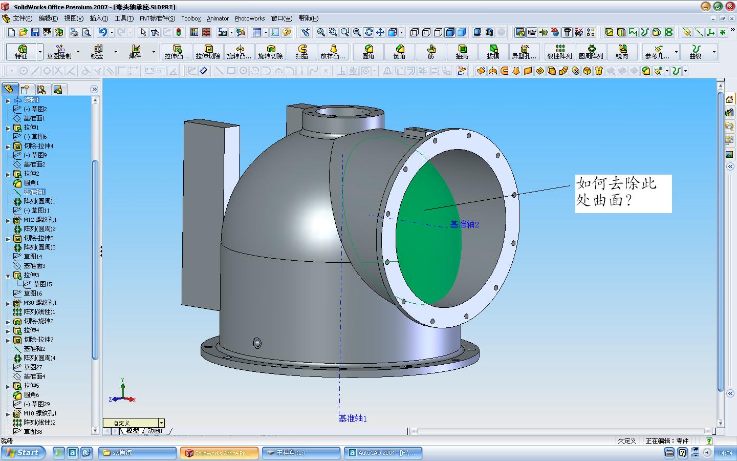737x461 pixels.
Task: Click the 拉伸切除 extruded cut tool
Action: pos(208,52)
